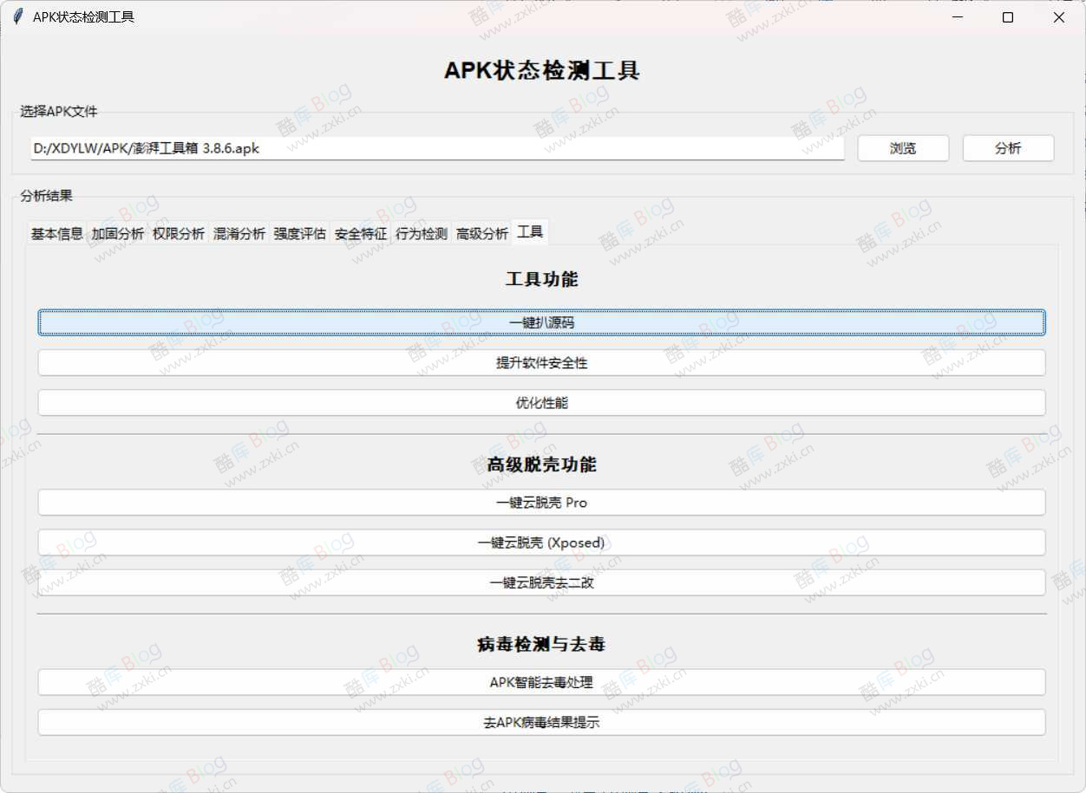Screen dimensions: 1086x793
Task: Select the 行为检测 tab
Action: (x=421, y=231)
